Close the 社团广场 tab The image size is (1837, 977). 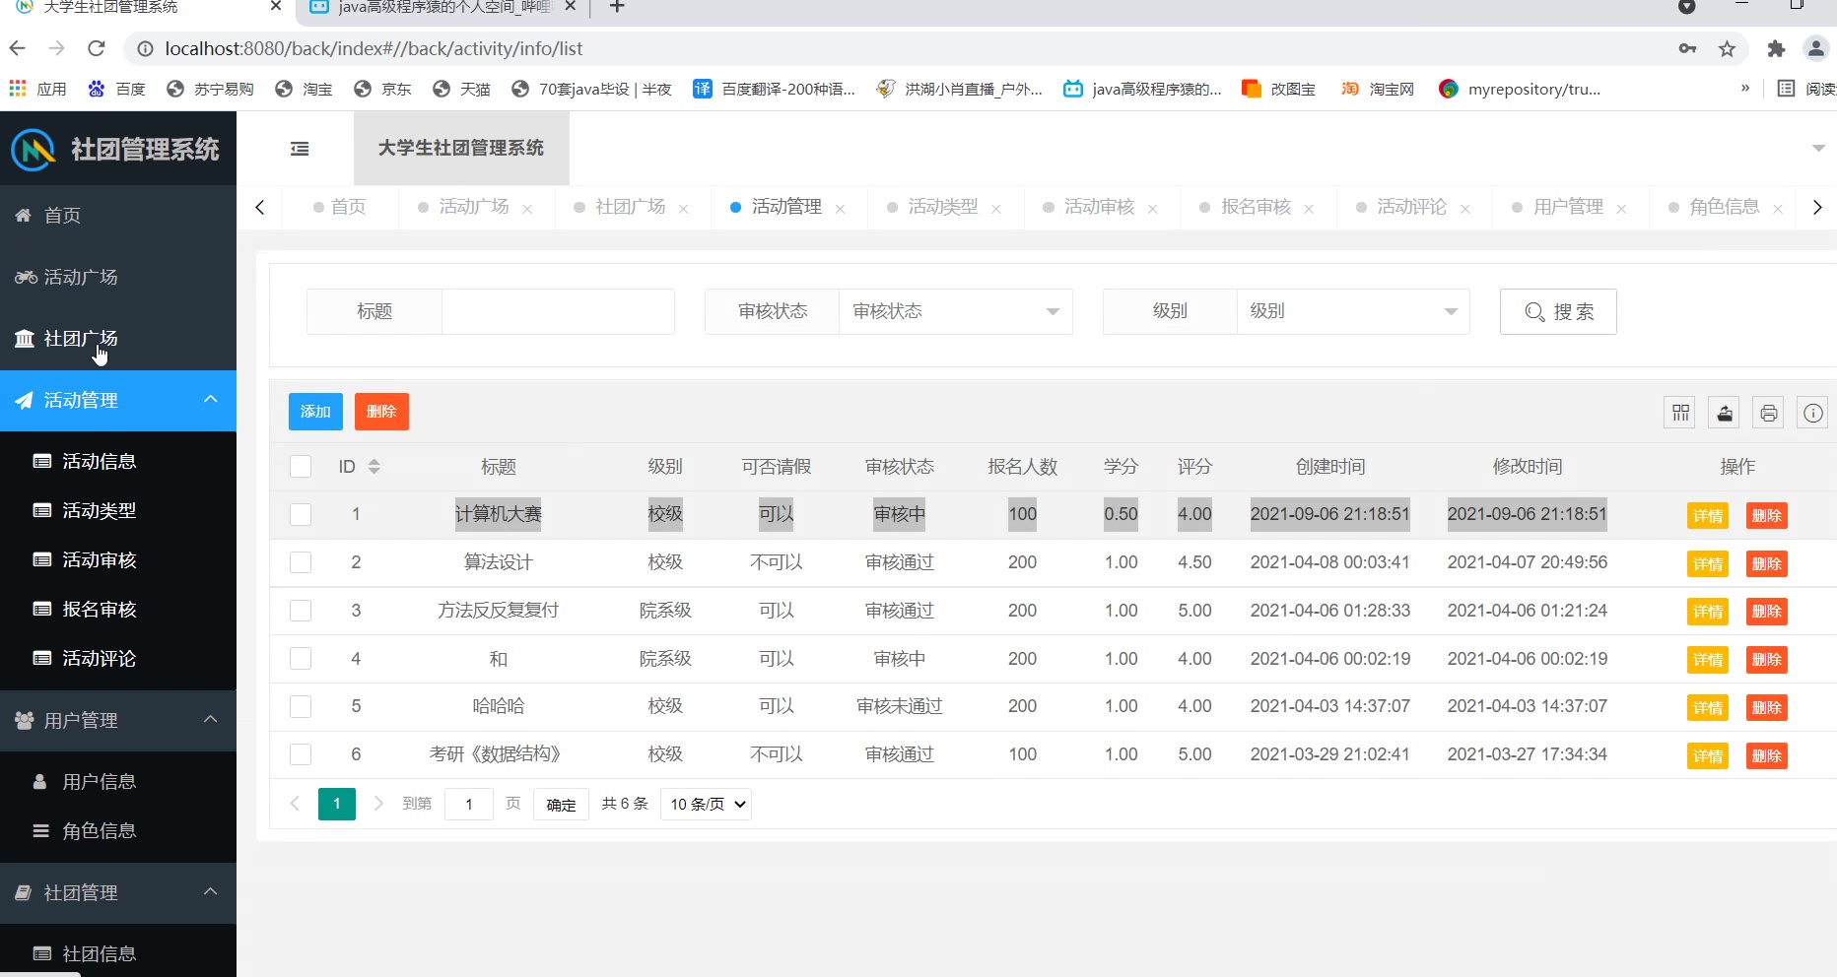[x=684, y=209]
